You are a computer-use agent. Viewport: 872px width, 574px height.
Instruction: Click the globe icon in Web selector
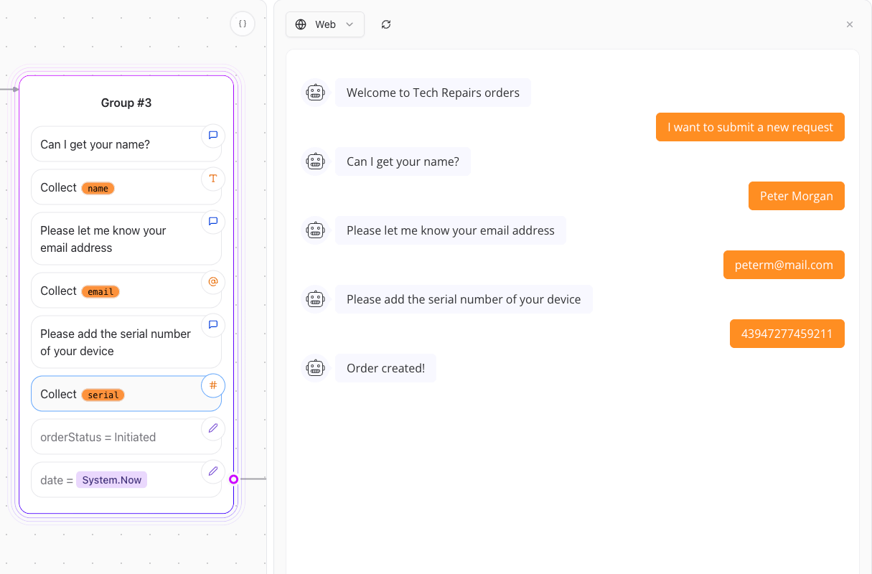tap(301, 24)
